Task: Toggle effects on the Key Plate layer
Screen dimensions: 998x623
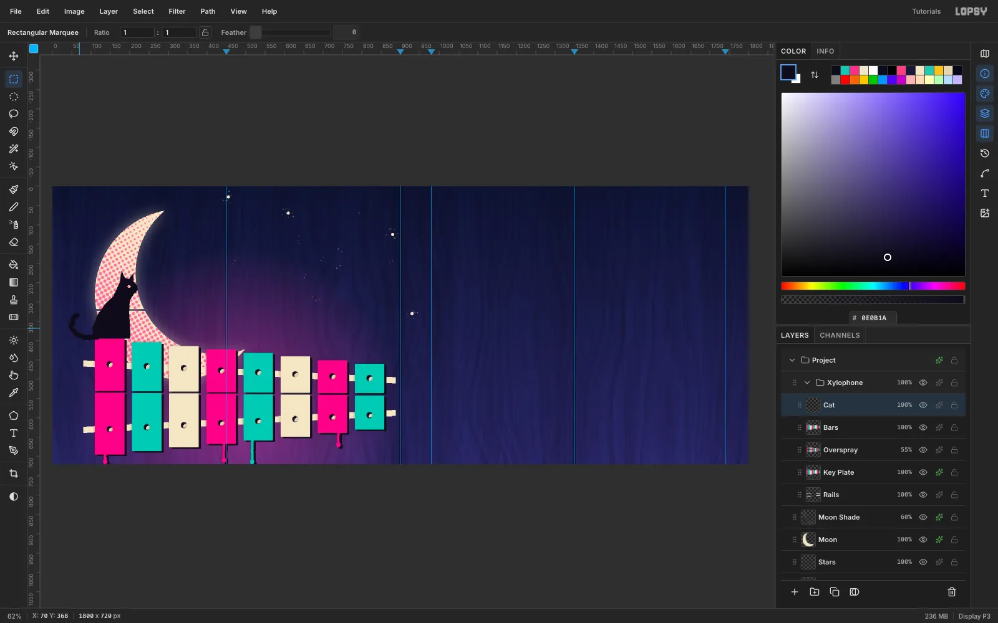Action: click(x=939, y=472)
